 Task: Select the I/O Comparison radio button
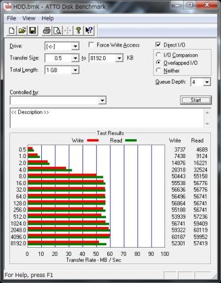[159, 55]
